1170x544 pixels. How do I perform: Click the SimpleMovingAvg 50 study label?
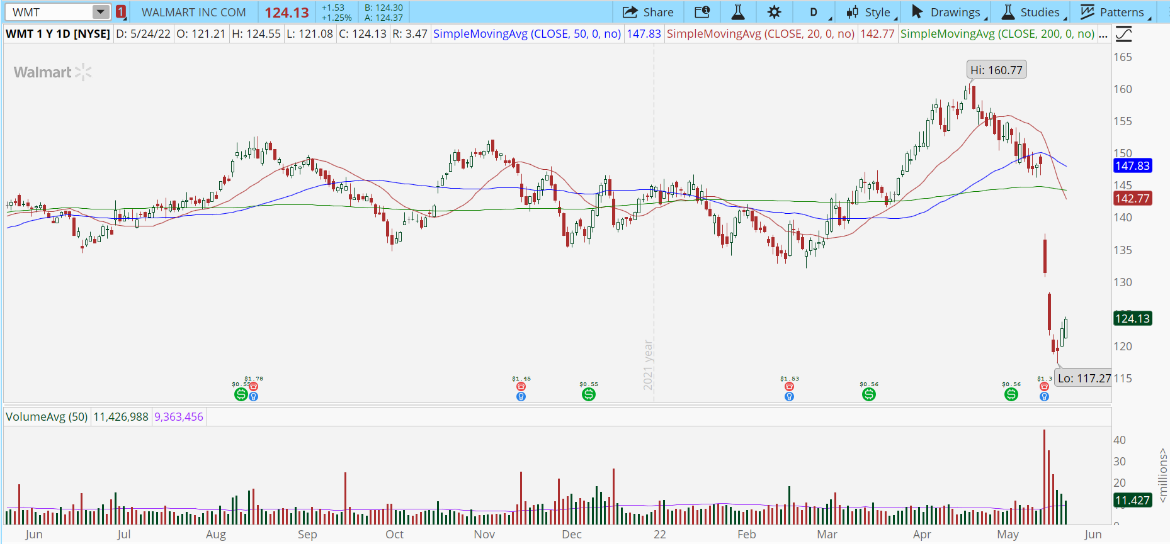526,34
